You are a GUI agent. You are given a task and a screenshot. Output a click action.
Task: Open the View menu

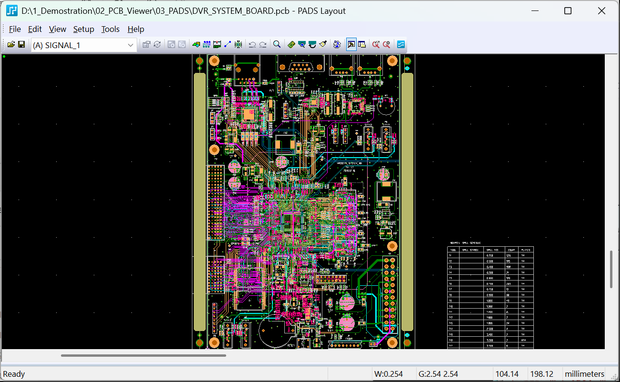click(x=57, y=29)
